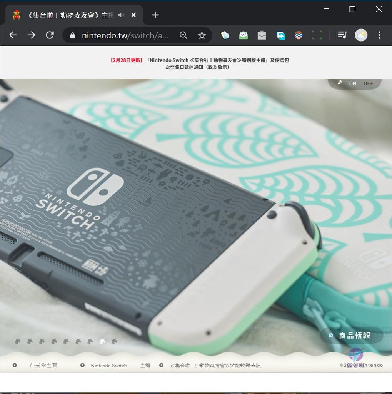This screenshot has width=392, height=394.
Task: Open the Feb 28 delay notice link
Action: 199,63
